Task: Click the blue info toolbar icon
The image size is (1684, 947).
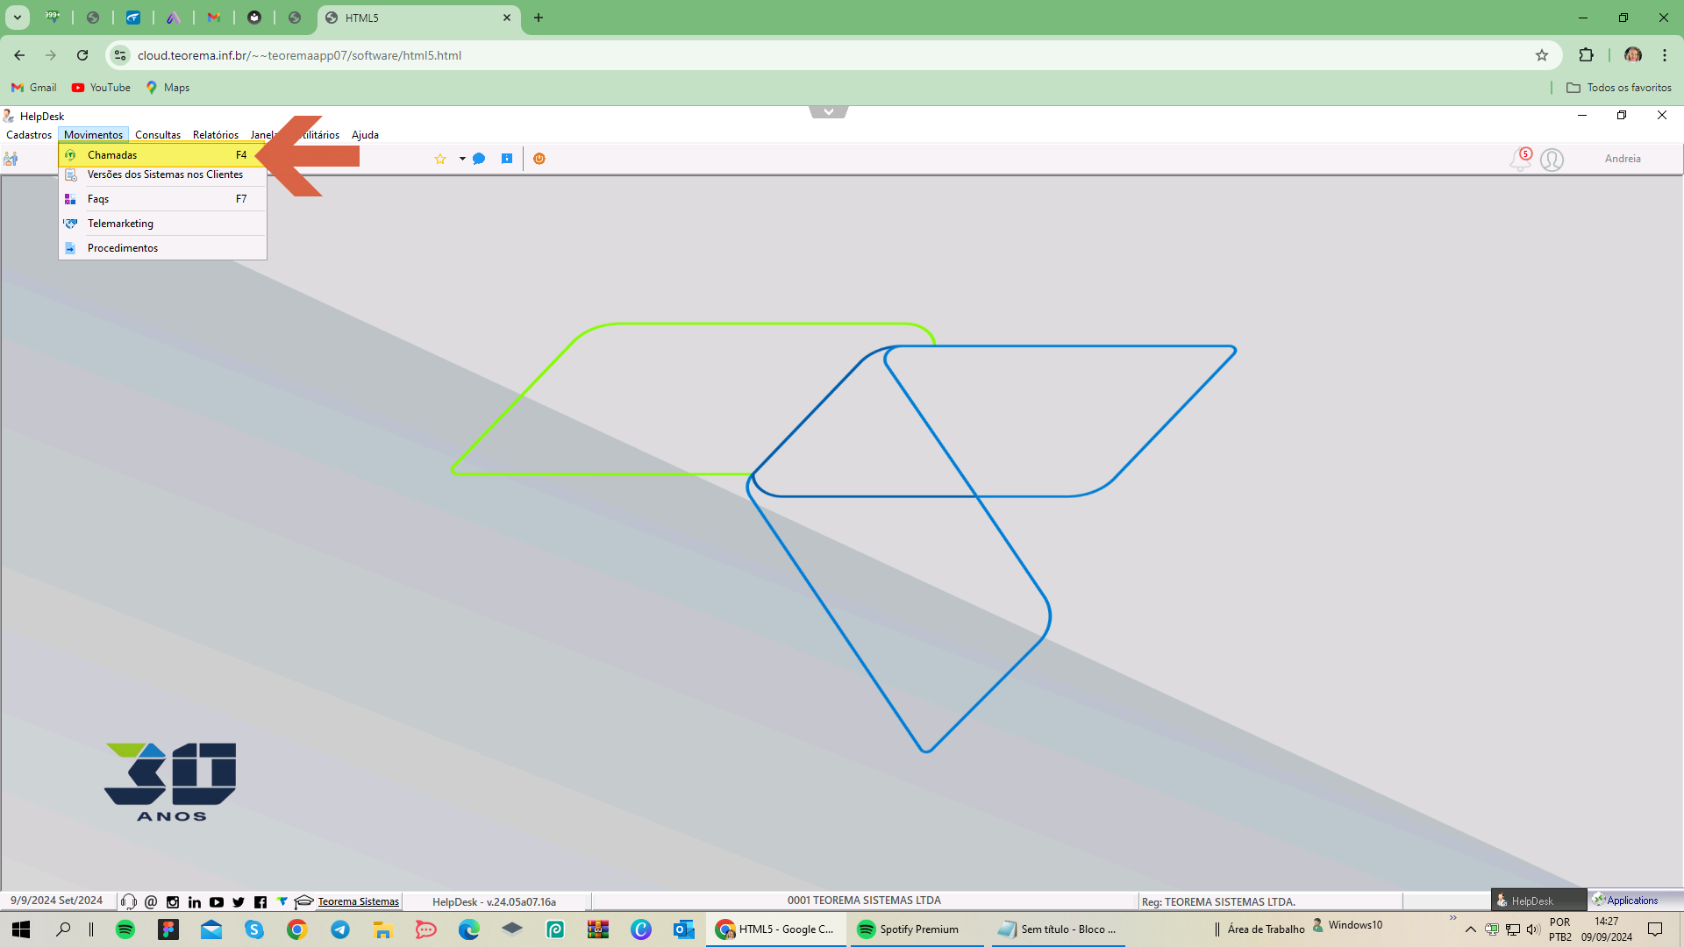Action: tap(507, 159)
